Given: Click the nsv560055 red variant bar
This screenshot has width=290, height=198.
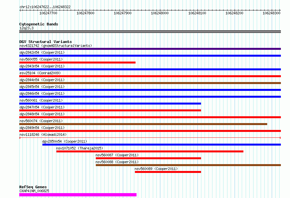Looking at the screenshot, I should pyautogui.click(x=77, y=63).
